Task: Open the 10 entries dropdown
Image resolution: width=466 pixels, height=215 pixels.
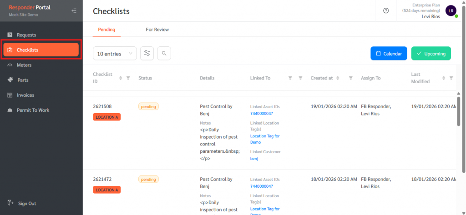Action: pos(115,53)
